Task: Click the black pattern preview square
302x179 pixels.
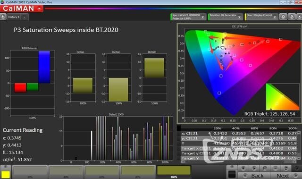Action: (232, 174)
